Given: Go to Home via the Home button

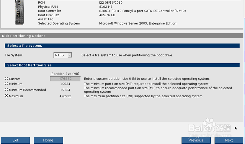Looking at the screenshot, I should [48, 140].
